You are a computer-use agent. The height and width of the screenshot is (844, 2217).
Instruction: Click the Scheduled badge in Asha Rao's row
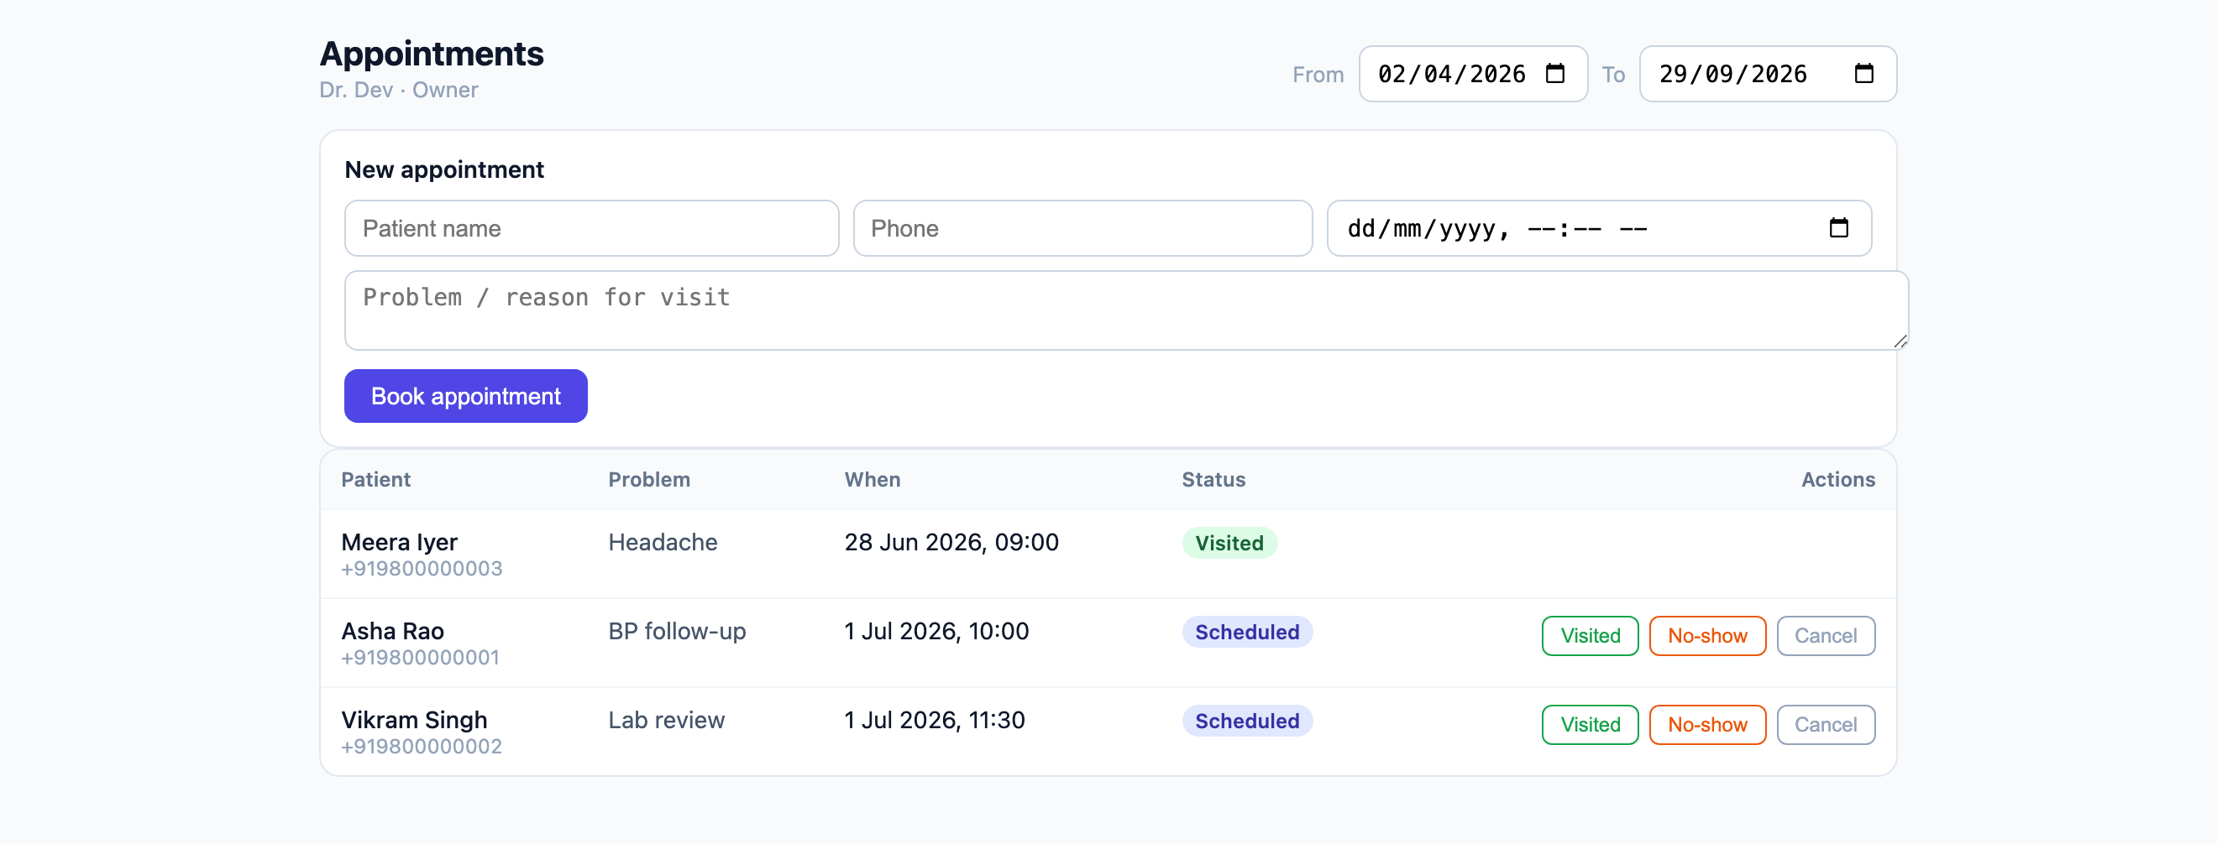(1247, 633)
